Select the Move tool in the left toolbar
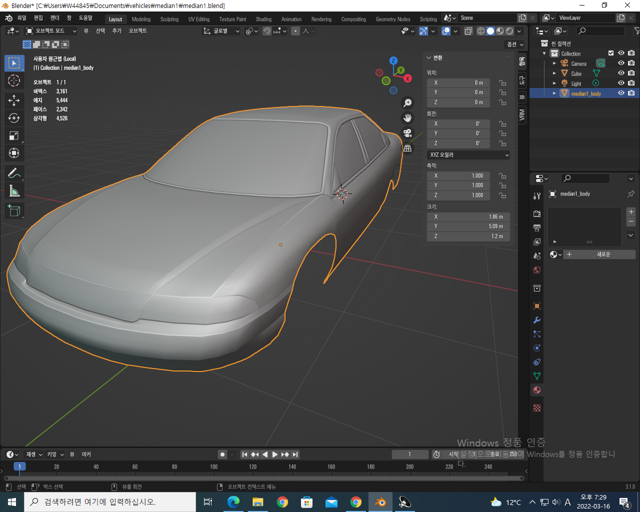Image resolution: width=640 pixels, height=512 pixels. click(x=14, y=100)
